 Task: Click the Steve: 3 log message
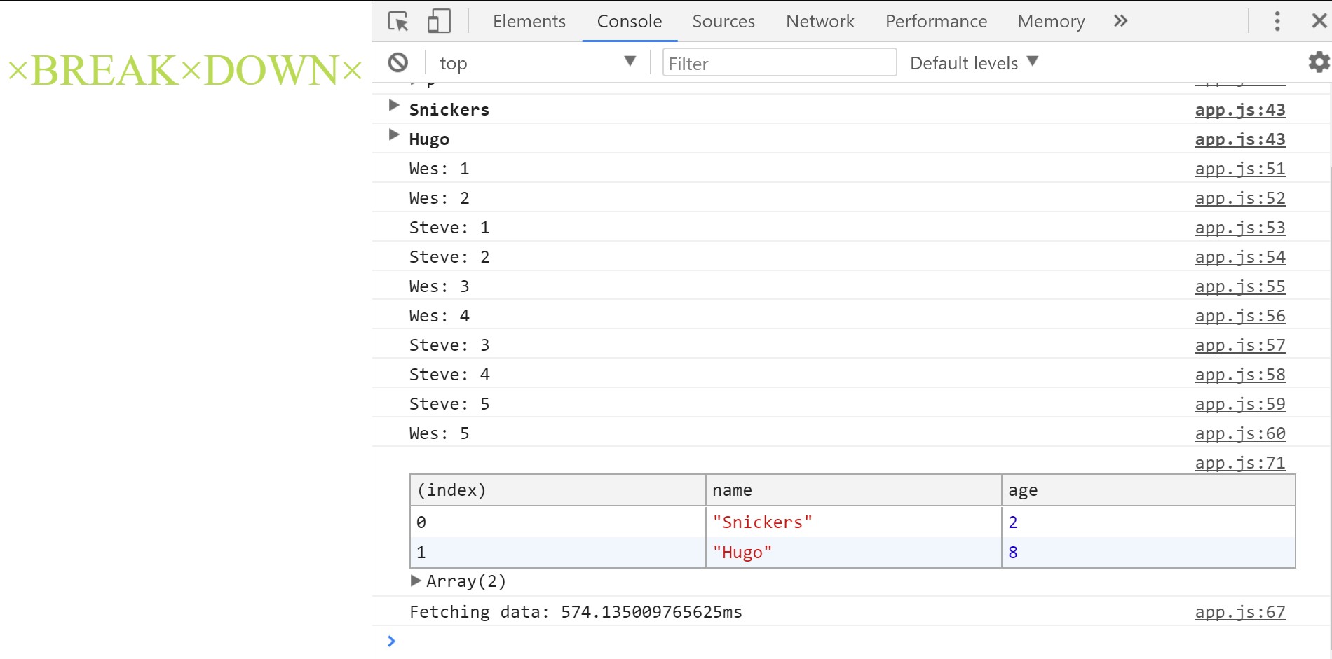click(x=449, y=345)
